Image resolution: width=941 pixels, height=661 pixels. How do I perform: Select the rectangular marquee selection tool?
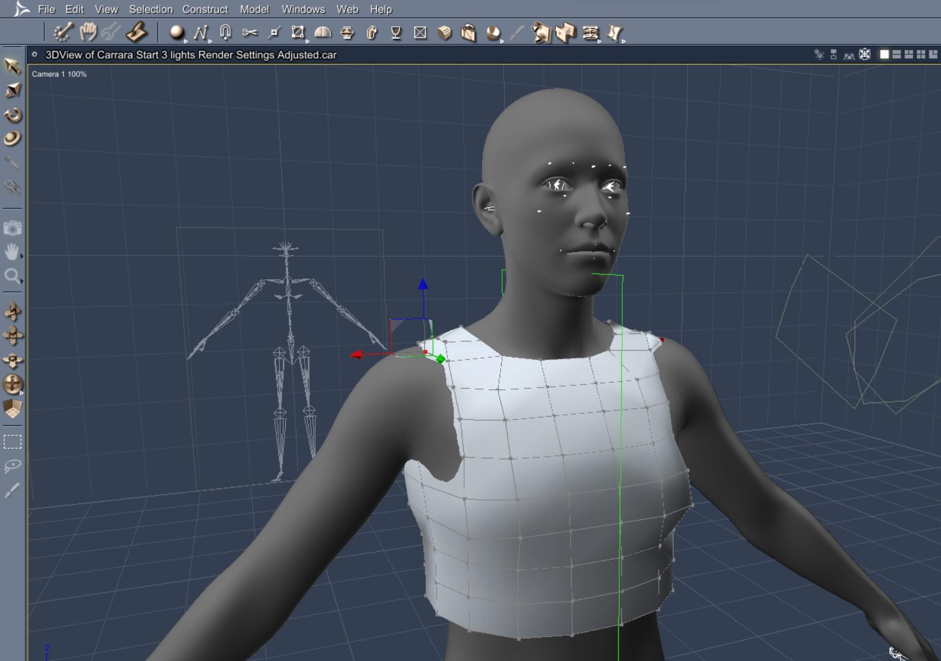12,442
